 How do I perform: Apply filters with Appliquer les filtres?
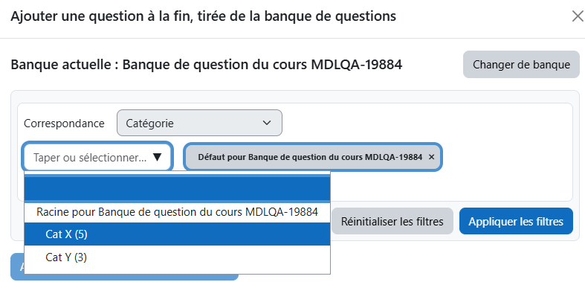tap(516, 222)
